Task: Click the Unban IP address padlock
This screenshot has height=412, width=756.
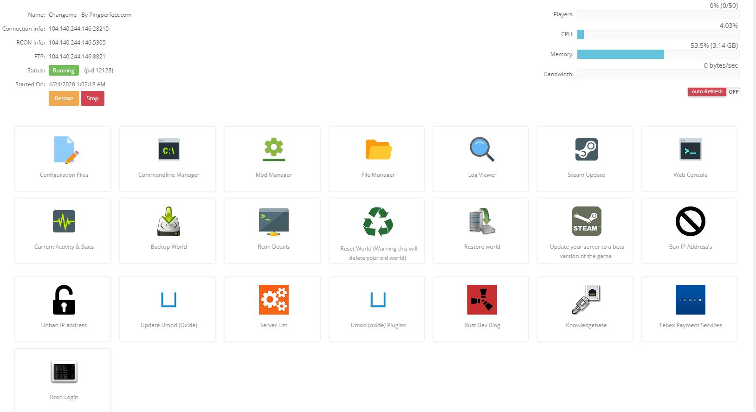Action: 64,300
